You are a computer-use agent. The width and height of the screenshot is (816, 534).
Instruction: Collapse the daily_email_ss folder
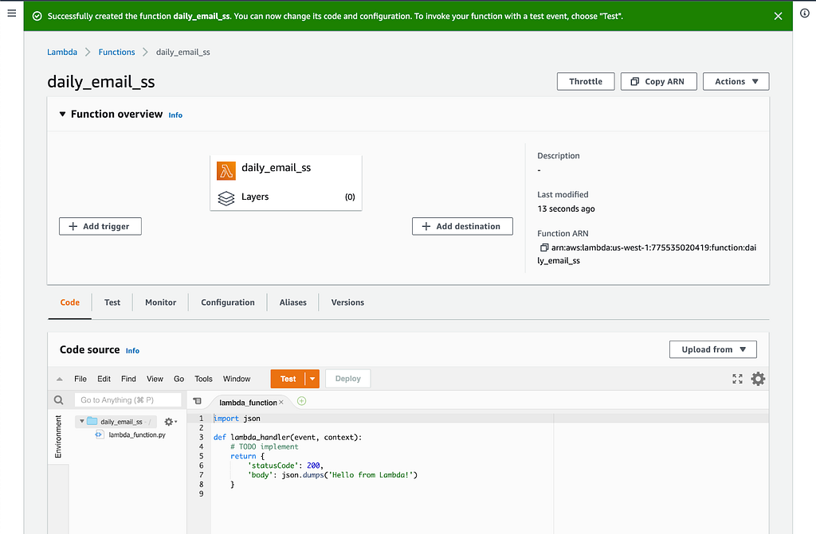(x=82, y=421)
